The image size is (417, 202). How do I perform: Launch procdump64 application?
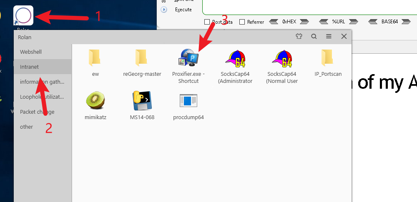(x=188, y=101)
